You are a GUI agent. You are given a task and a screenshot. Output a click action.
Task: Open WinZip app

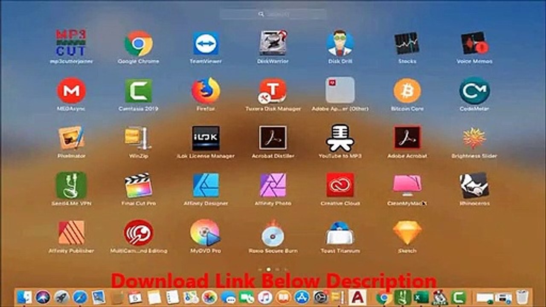[x=137, y=138]
